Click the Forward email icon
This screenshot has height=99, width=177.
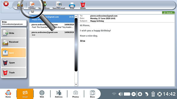pos(32,5)
